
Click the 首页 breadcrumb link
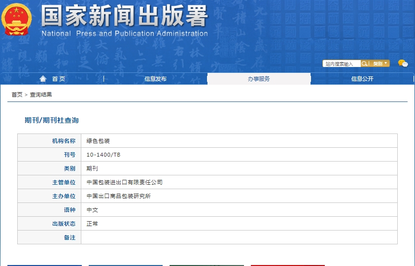[17, 95]
